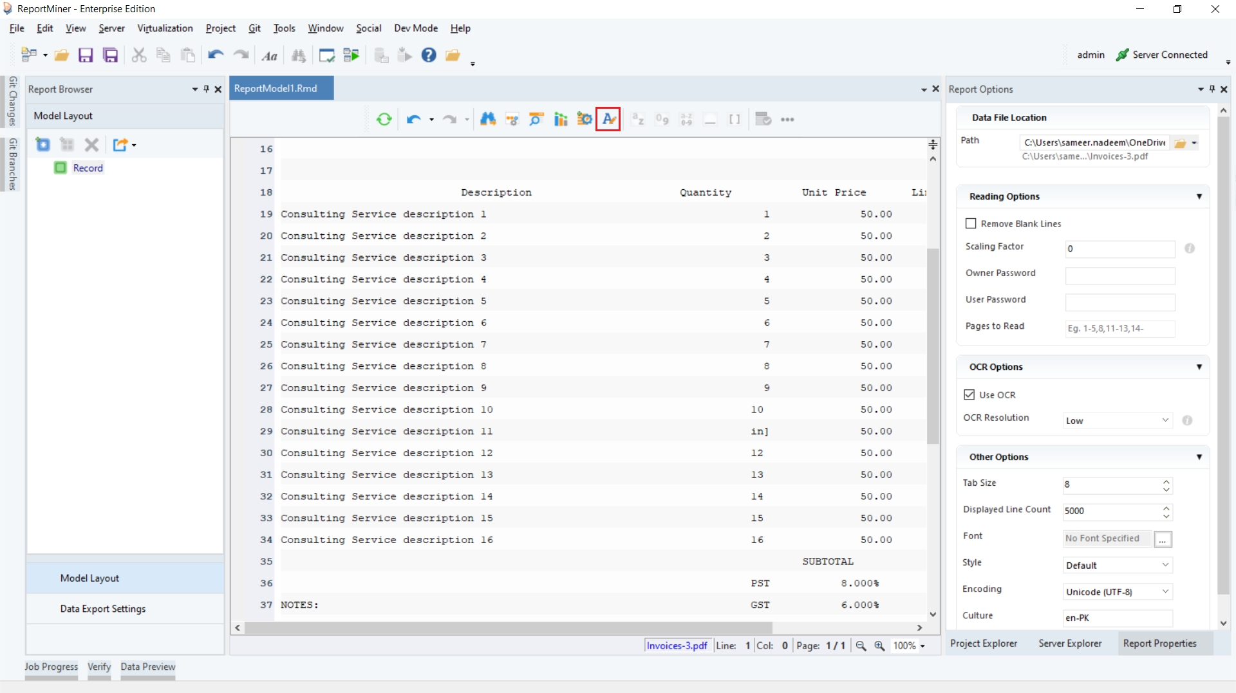This screenshot has width=1236, height=693.
Task: Click the Zoom In magnifier icon
Action: [x=879, y=645]
